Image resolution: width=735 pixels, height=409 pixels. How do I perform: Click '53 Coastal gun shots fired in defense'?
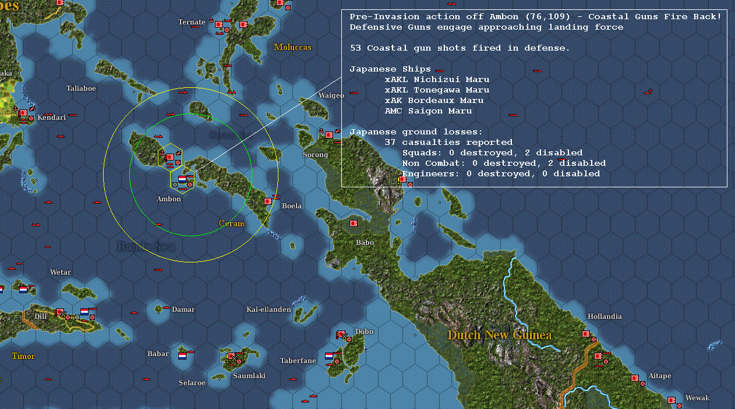(460, 48)
